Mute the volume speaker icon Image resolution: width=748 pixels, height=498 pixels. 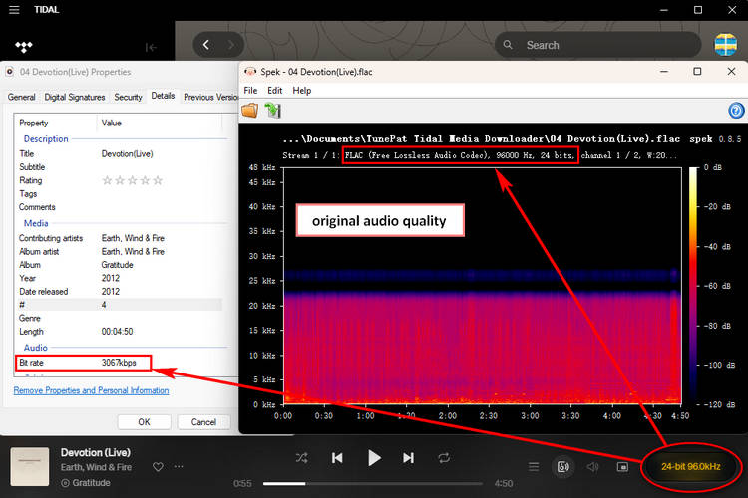[593, 466]
